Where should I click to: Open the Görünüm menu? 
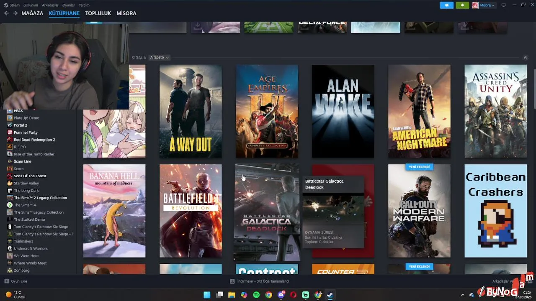(x=31, y=5)
